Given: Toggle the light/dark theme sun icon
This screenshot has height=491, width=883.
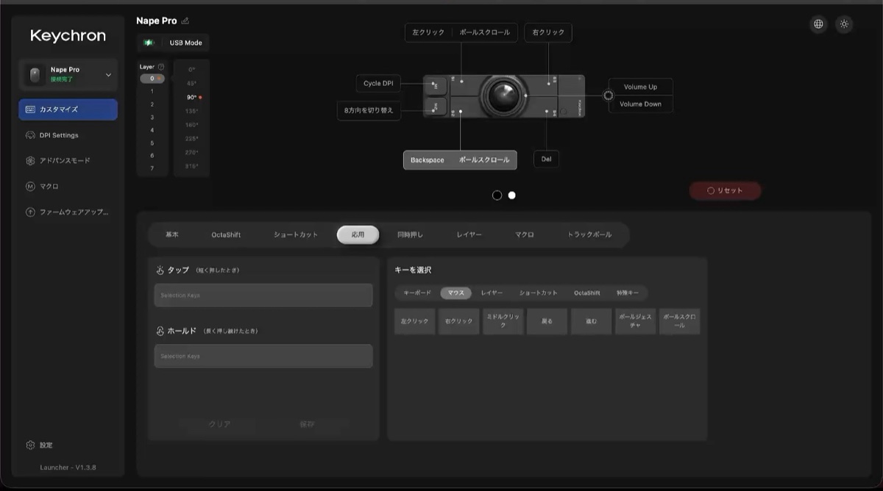Looking at the screenshot, I should [844, 24].
